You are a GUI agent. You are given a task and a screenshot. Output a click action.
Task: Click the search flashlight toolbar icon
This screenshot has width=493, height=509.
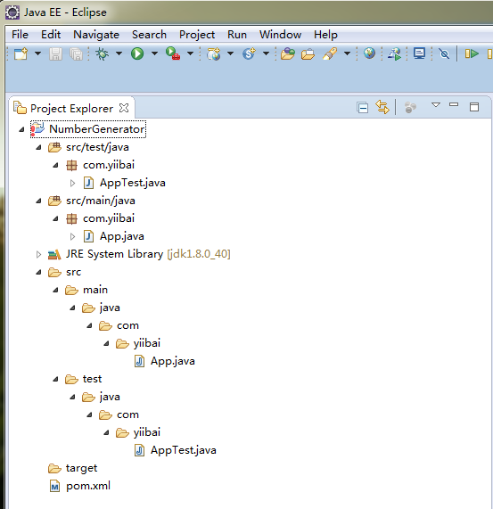330,53
